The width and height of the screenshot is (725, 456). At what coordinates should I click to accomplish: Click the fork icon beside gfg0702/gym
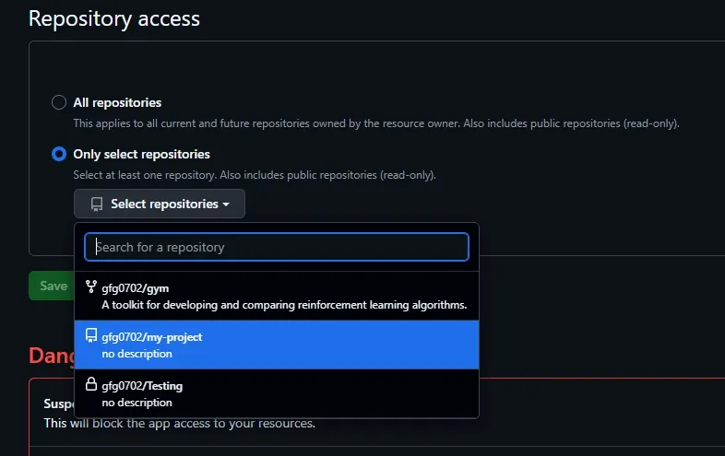click(90, 287)
